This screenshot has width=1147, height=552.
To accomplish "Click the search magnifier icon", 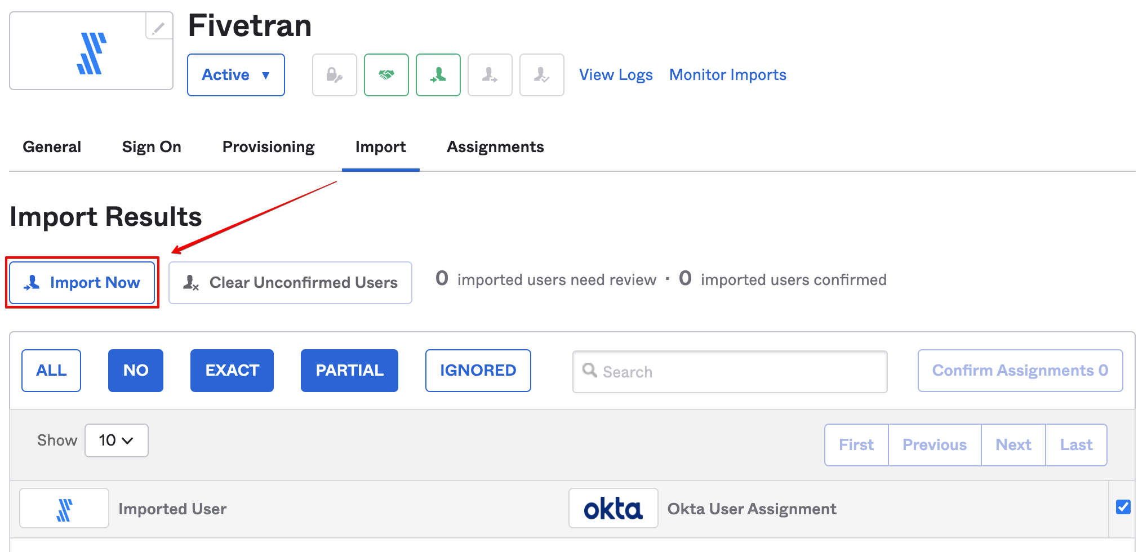I will coord(589,370).
